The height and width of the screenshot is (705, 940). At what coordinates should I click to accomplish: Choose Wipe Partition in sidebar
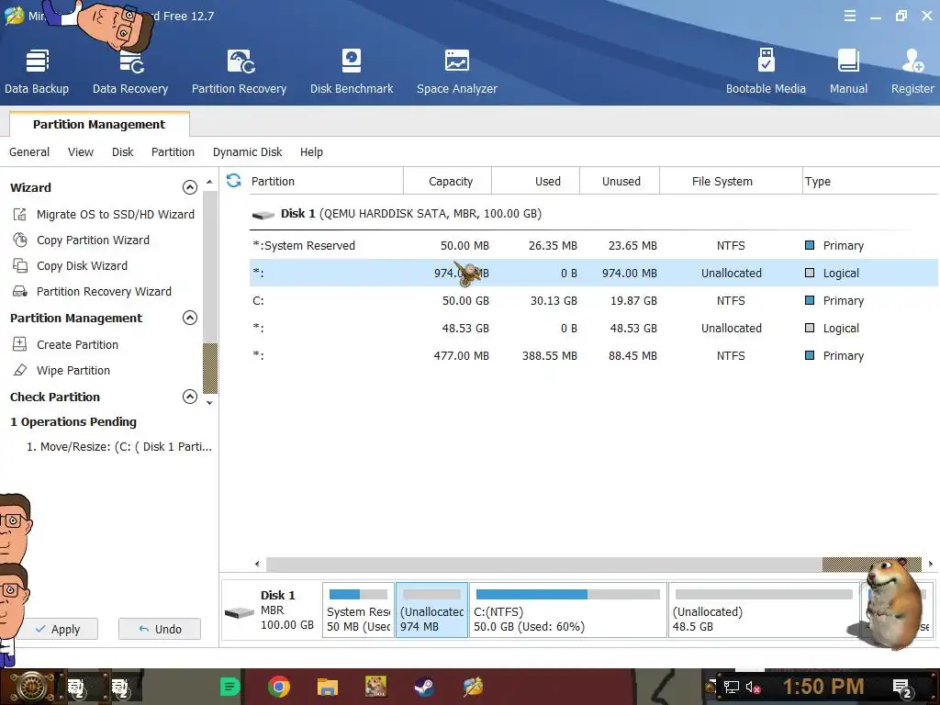pos(62,371)
